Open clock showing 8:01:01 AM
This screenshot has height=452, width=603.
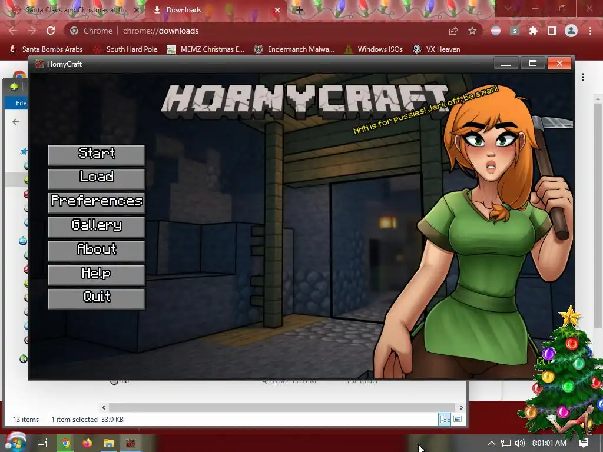tap(549, 443)
